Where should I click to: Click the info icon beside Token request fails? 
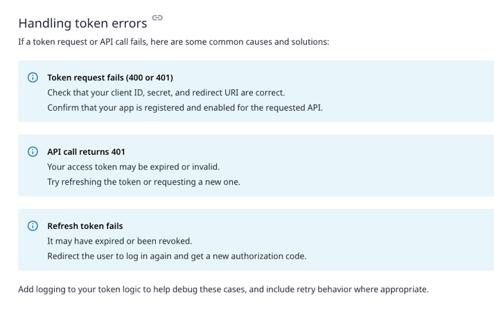[33, 77]
